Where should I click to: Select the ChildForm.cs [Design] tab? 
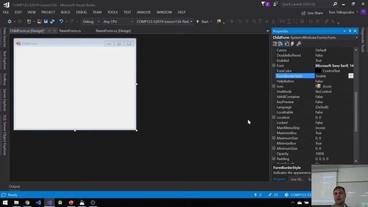[27, 30]
